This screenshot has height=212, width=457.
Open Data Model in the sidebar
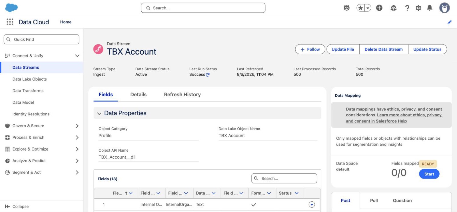(x=23, y=103)
